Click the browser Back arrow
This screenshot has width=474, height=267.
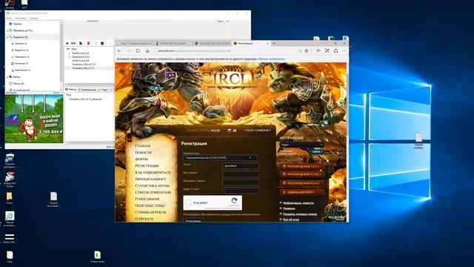(119, 51)
